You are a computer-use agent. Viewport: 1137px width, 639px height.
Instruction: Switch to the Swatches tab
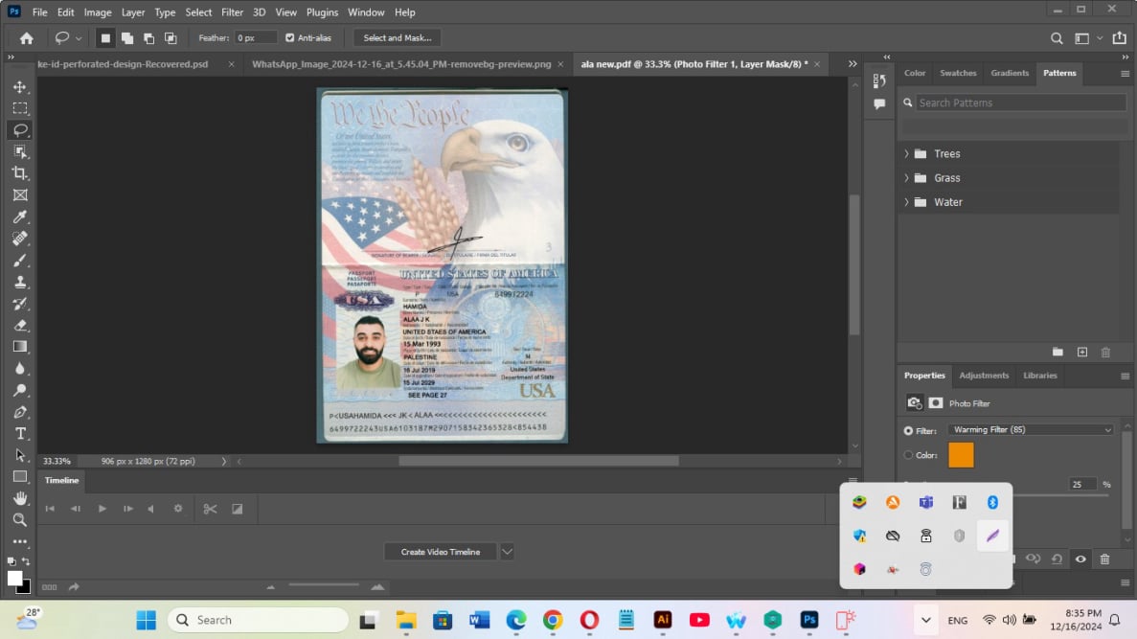tap(958, 73)
